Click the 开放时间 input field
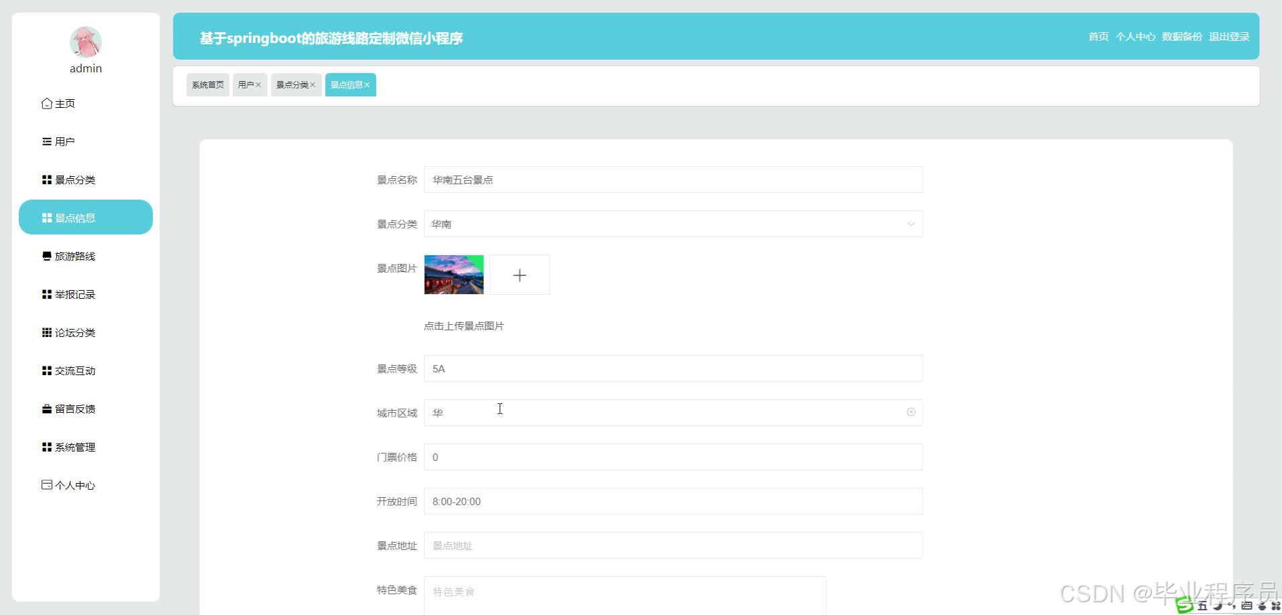This screenshot has width=1282, height=615. click(x=673, y=501)
